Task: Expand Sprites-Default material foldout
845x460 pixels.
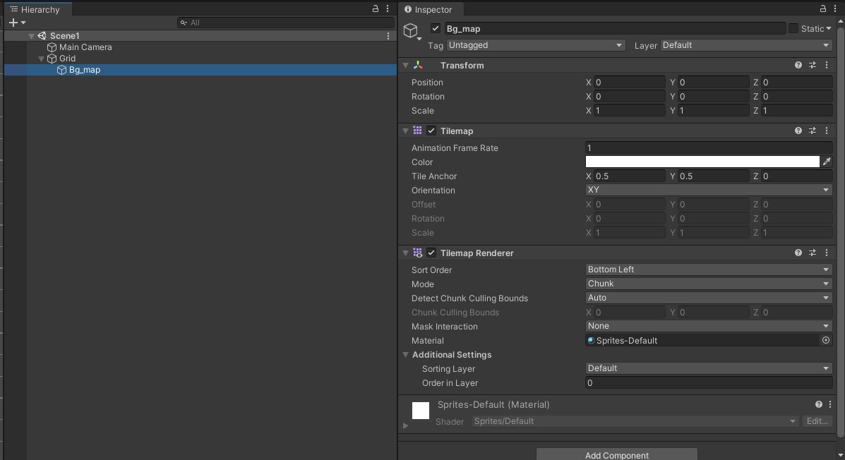Action: (406, 425)
